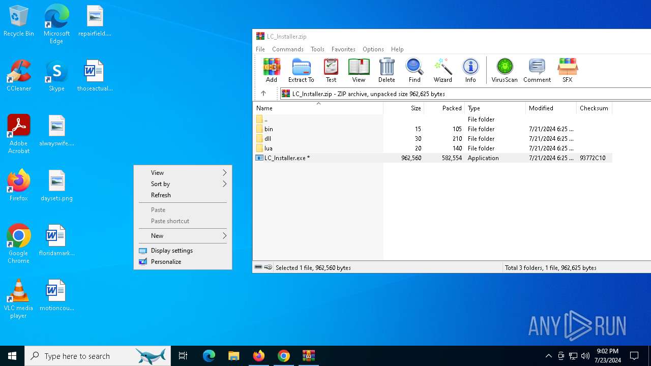Viewport: 651px width, 366px height.
Task: Click the key icon in WinRAR status bar
Action: (x=268, y=267)
